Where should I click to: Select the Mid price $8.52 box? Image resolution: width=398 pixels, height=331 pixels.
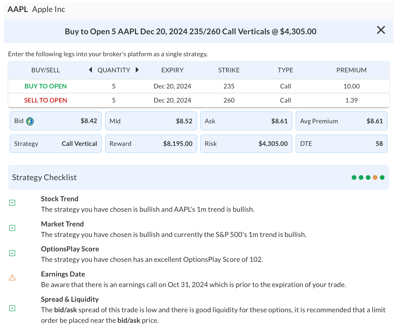[151, 121]
